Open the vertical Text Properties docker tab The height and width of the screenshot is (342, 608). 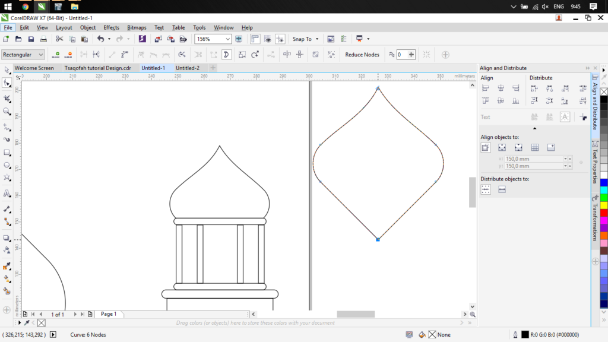[x=594, y=162]
